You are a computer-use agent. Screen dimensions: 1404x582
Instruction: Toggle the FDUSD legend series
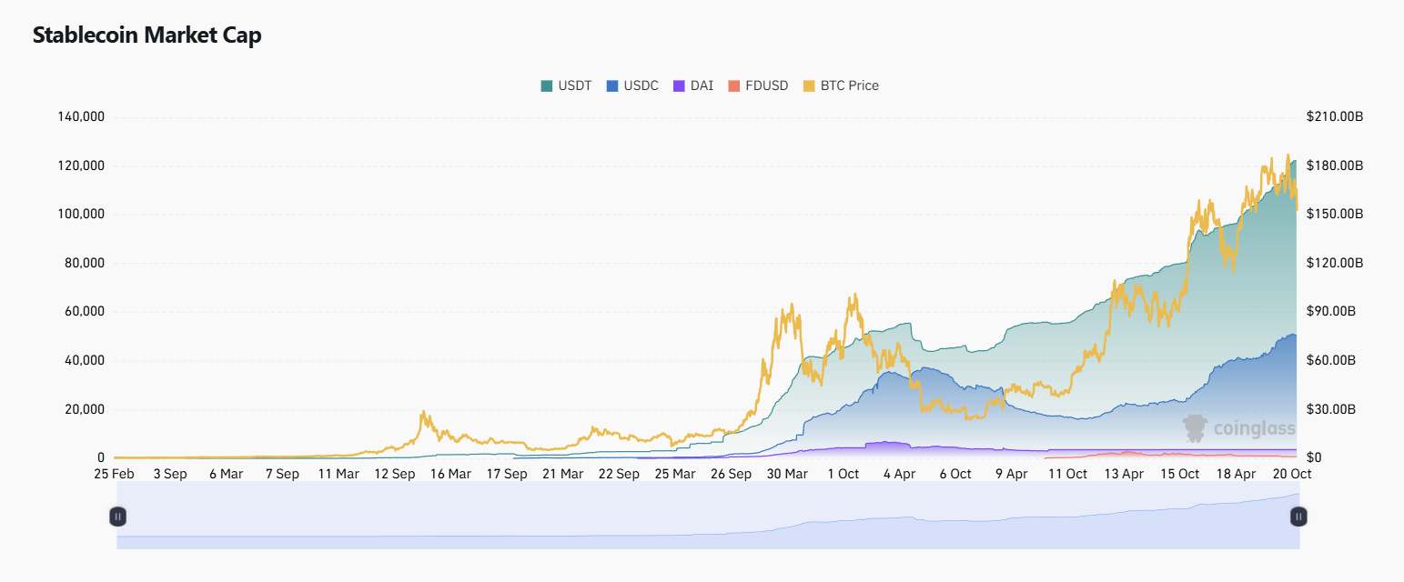[759, 85]
